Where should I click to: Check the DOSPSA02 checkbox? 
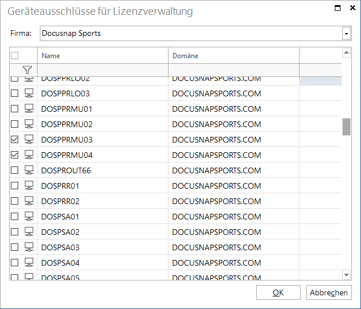[x=14, y=231]
